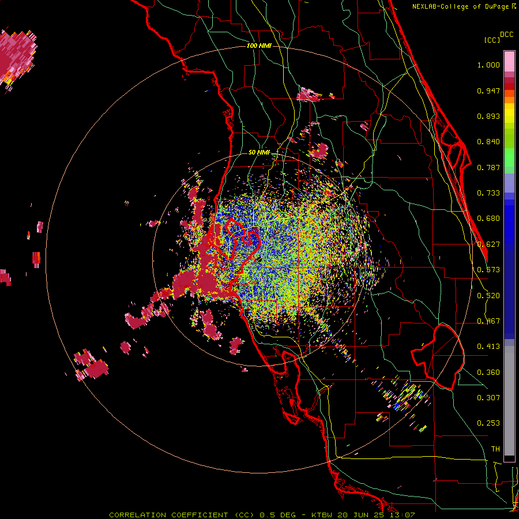
Task: Click the 0.573 scale value
Action: click(x=488, y=270)
